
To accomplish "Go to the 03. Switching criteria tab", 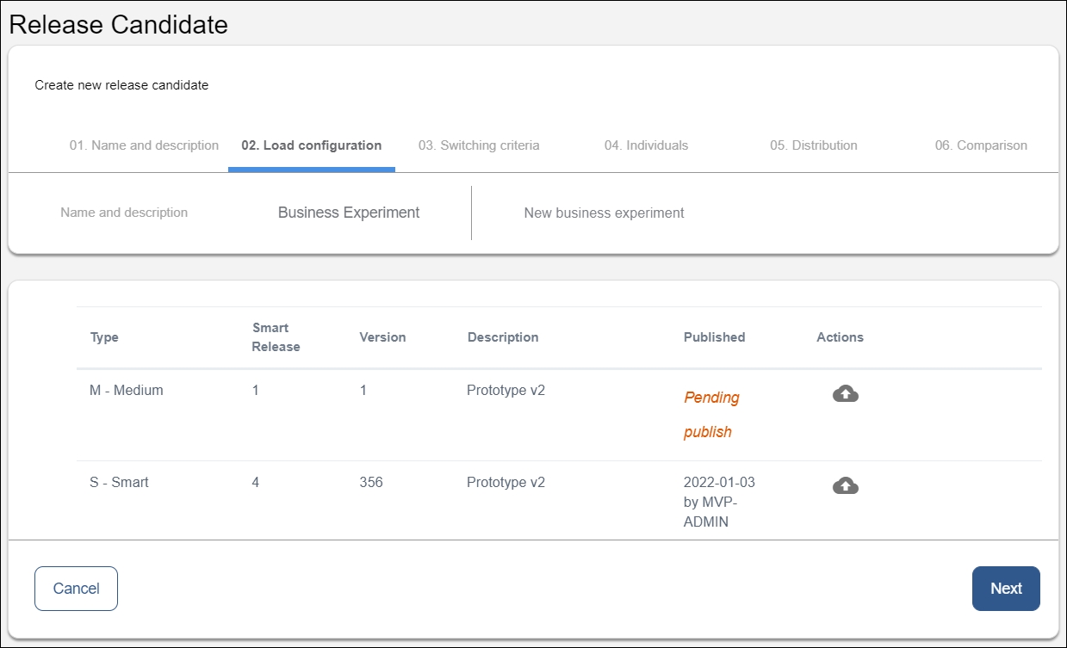I will (479, 145).
